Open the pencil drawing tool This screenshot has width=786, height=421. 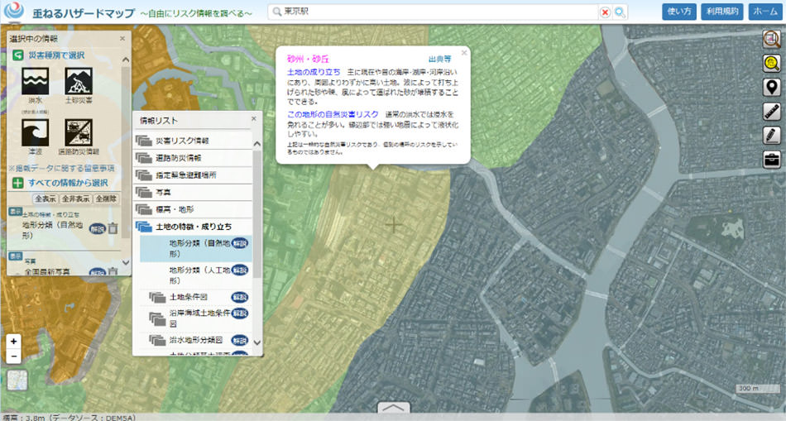point(772,135)
